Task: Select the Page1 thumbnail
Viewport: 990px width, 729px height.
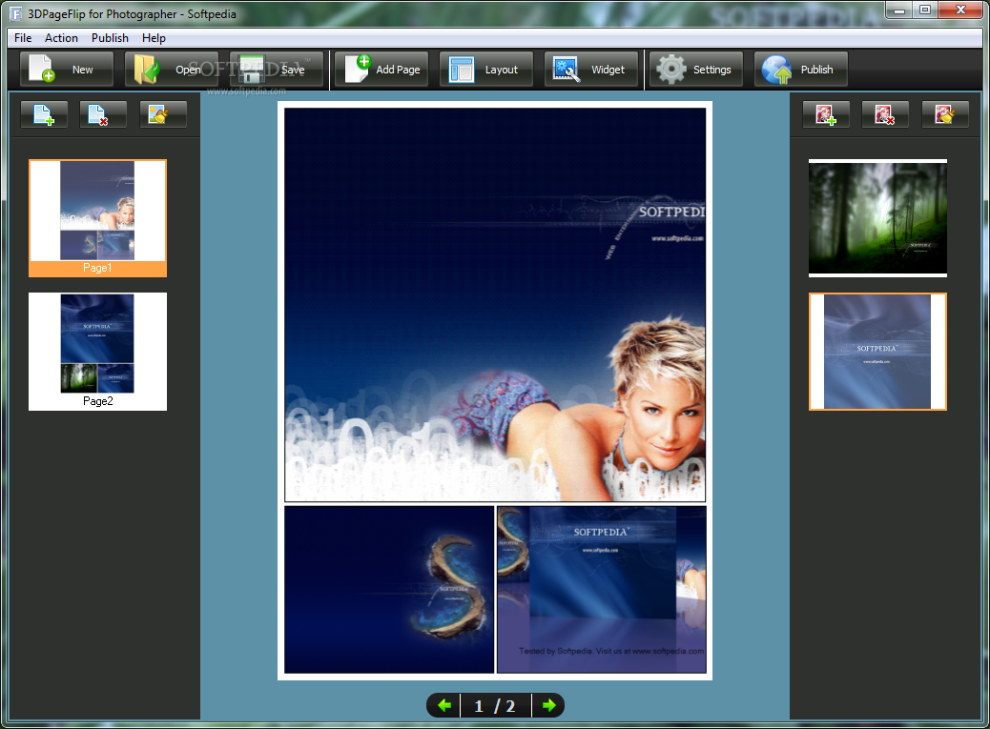Action: 98,218
